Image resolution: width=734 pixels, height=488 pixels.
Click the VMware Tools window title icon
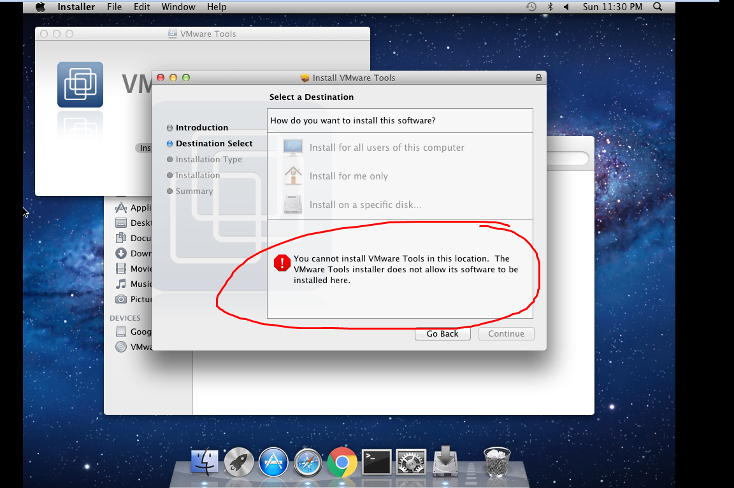pos(172,34)
